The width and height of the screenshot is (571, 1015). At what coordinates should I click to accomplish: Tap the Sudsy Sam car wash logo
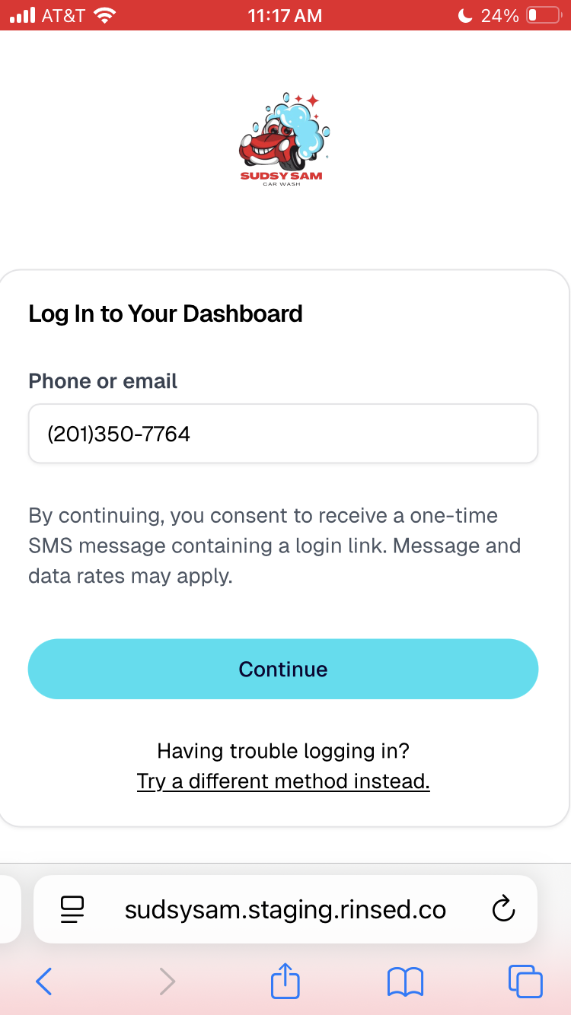pyautogui.click(x=283, y=140)
